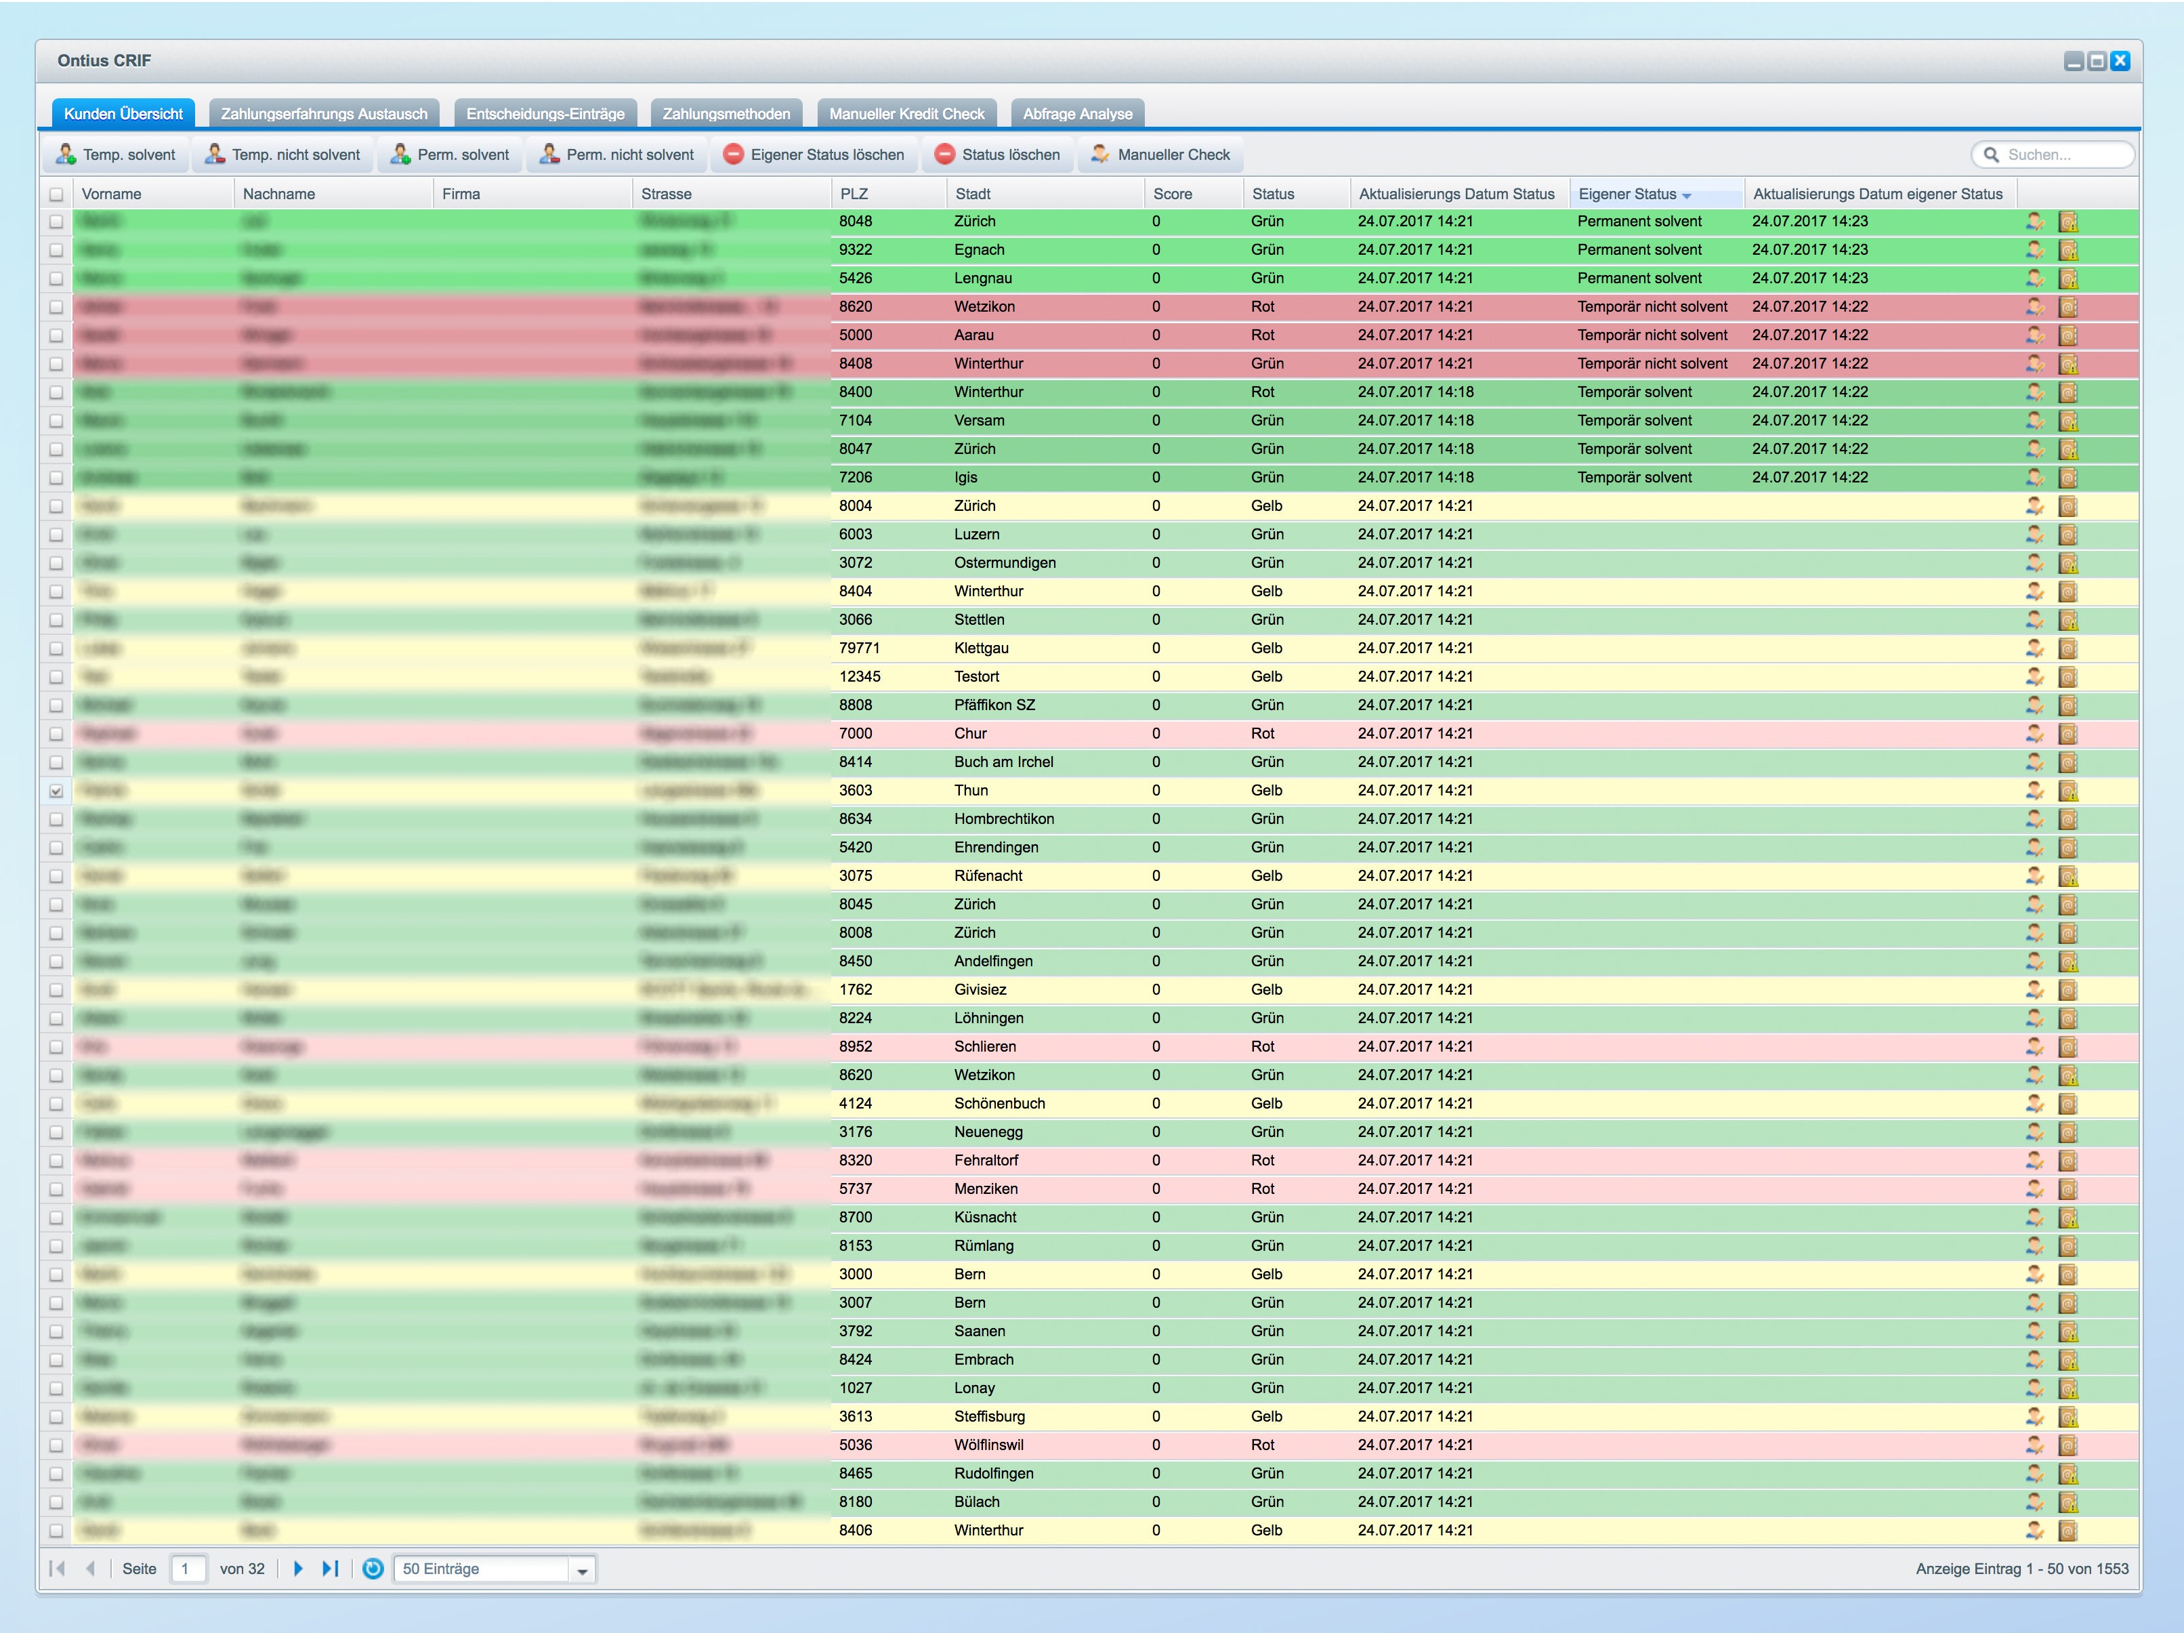Check the row for Menziken

click(56, 1190)
